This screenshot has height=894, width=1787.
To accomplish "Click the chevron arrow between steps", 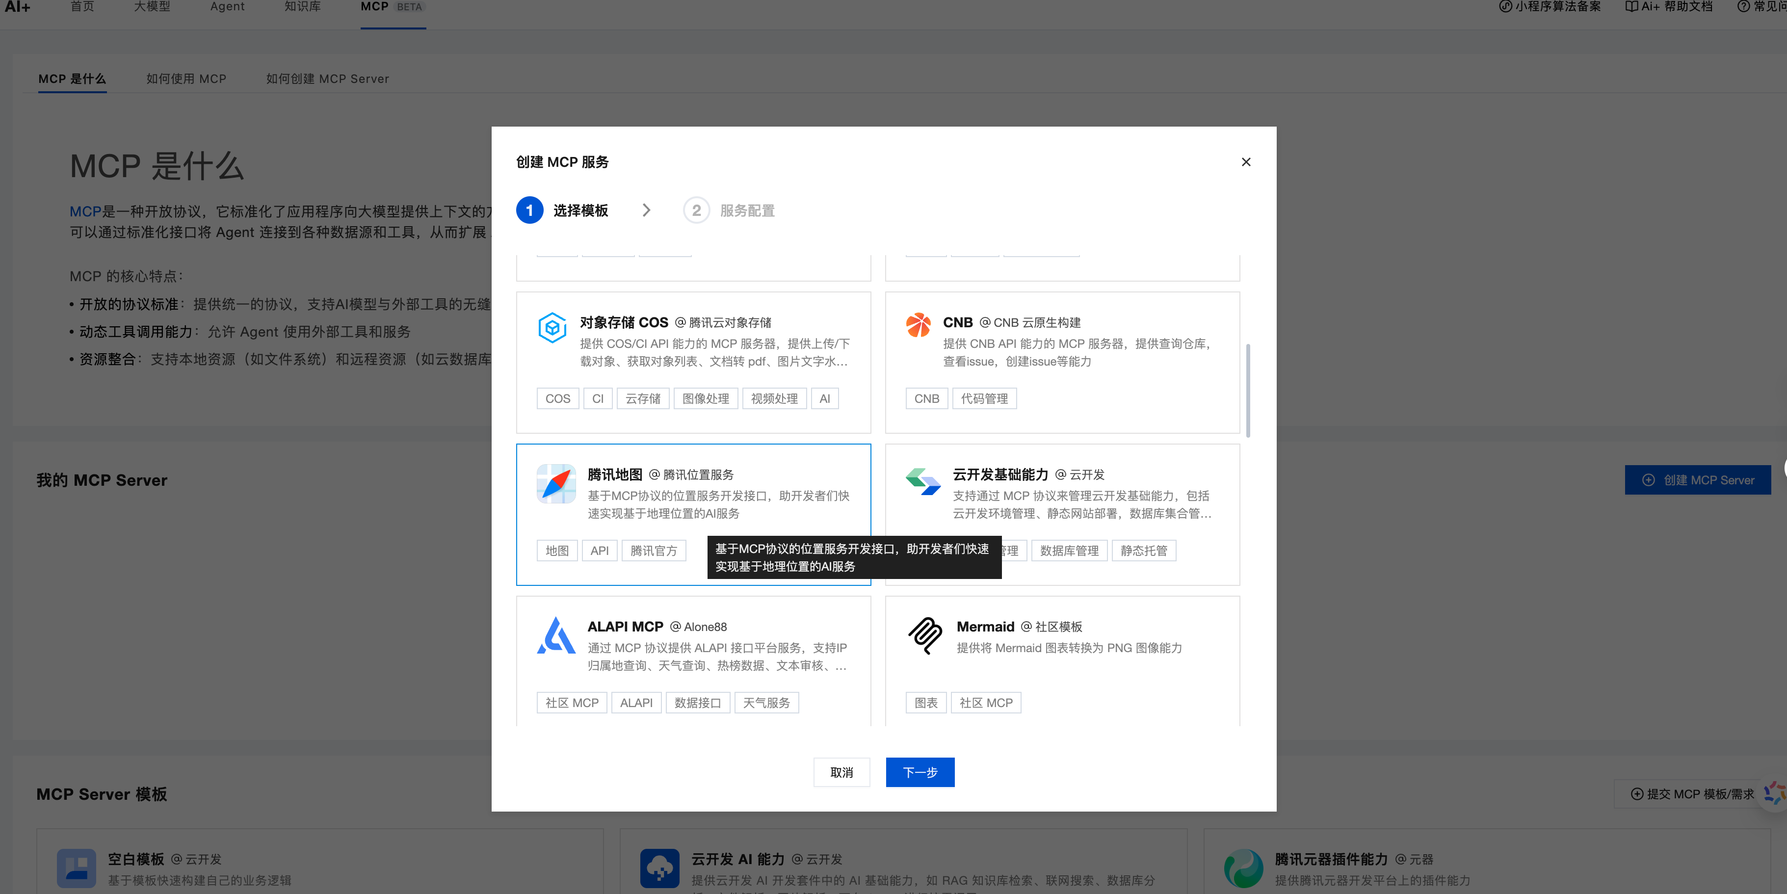I will tap(646, 210).
